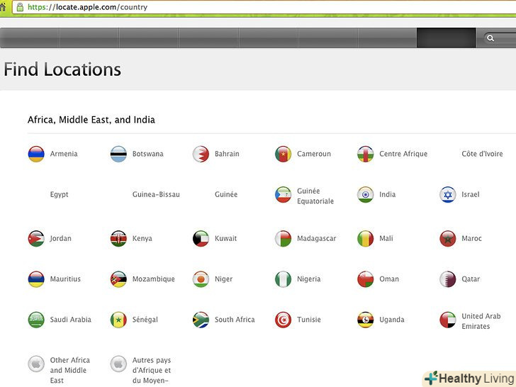The height and width of the screenshot is (387, 516).
Task: Open the India text link
Action: [x=387, y=194]
